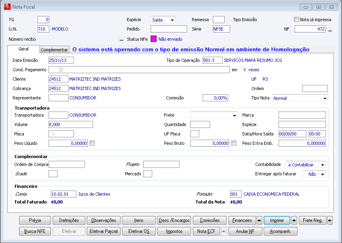Focus the Série field showing NFSE
The image size is (342, 243).
(221, 29)
